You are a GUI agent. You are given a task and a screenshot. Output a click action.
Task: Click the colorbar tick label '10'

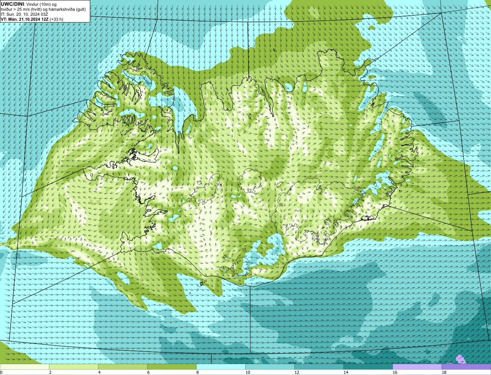pos(248,372)
